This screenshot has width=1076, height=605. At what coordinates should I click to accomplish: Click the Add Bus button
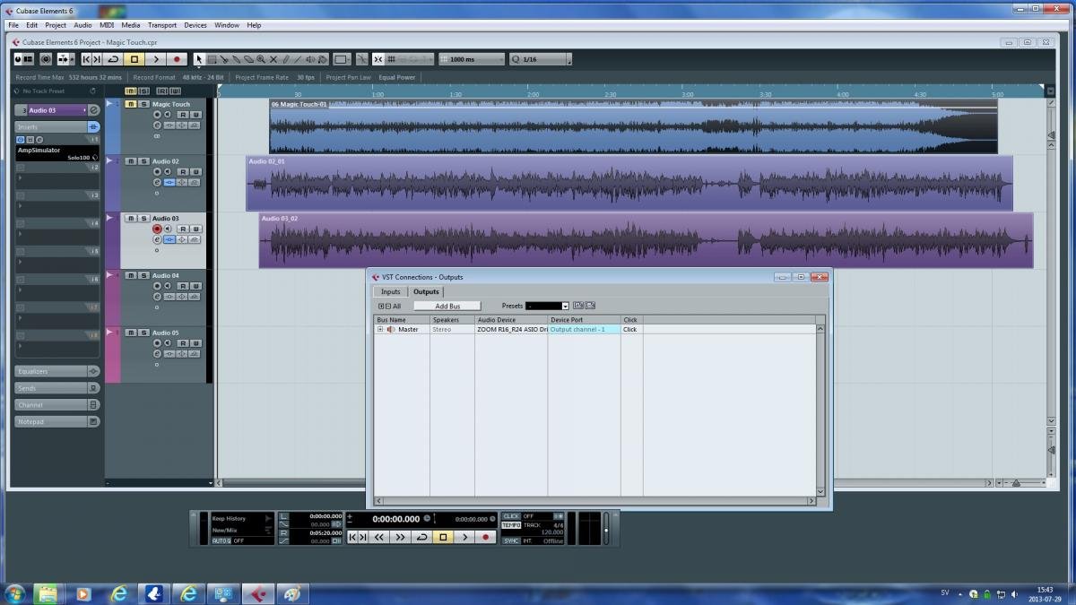(x=447, y=307)
